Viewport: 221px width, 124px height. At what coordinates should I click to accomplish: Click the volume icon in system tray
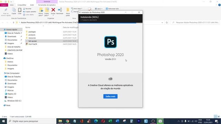(196, 121)
